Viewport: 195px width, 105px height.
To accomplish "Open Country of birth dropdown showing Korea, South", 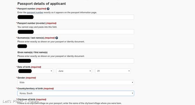I will point(76,93).
